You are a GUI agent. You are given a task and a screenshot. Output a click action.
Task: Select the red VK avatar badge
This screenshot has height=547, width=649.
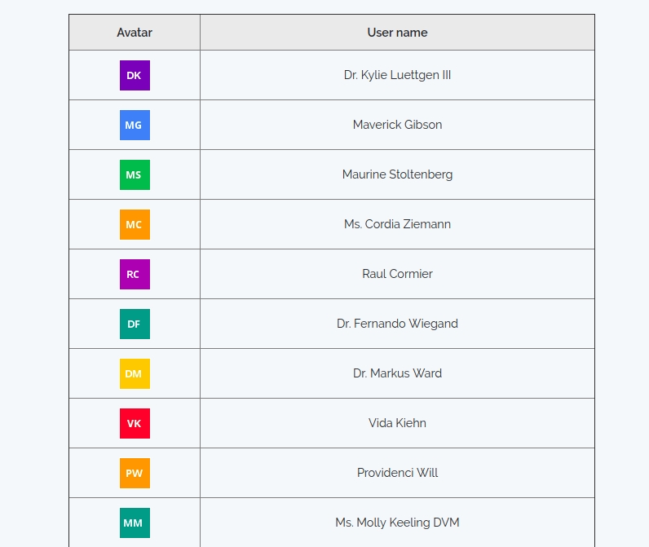(x=135, y=423)
